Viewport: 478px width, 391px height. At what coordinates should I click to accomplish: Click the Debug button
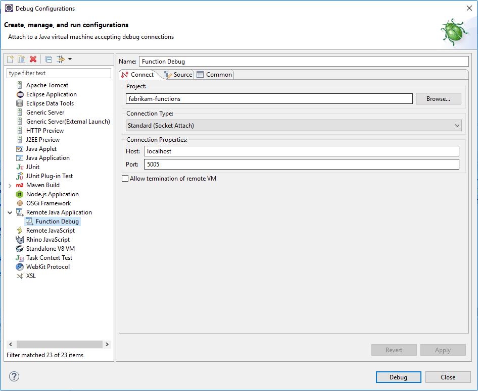tap(398, 377)
